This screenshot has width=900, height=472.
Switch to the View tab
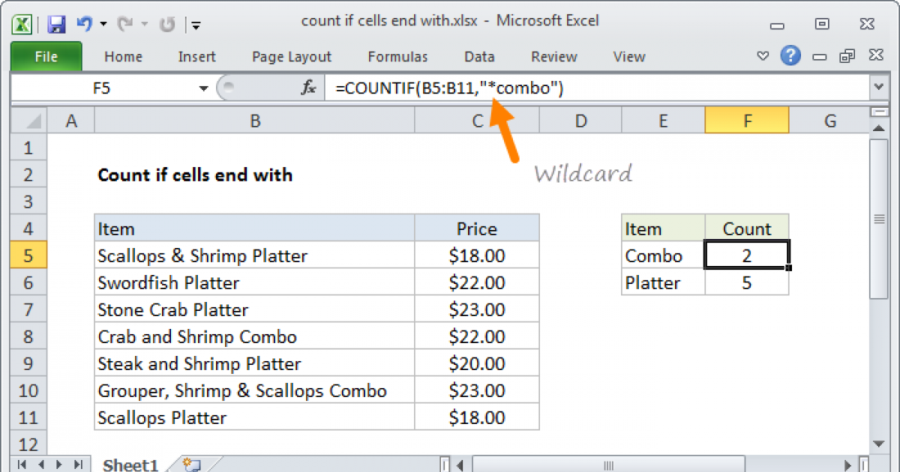[x=628, y=57]
